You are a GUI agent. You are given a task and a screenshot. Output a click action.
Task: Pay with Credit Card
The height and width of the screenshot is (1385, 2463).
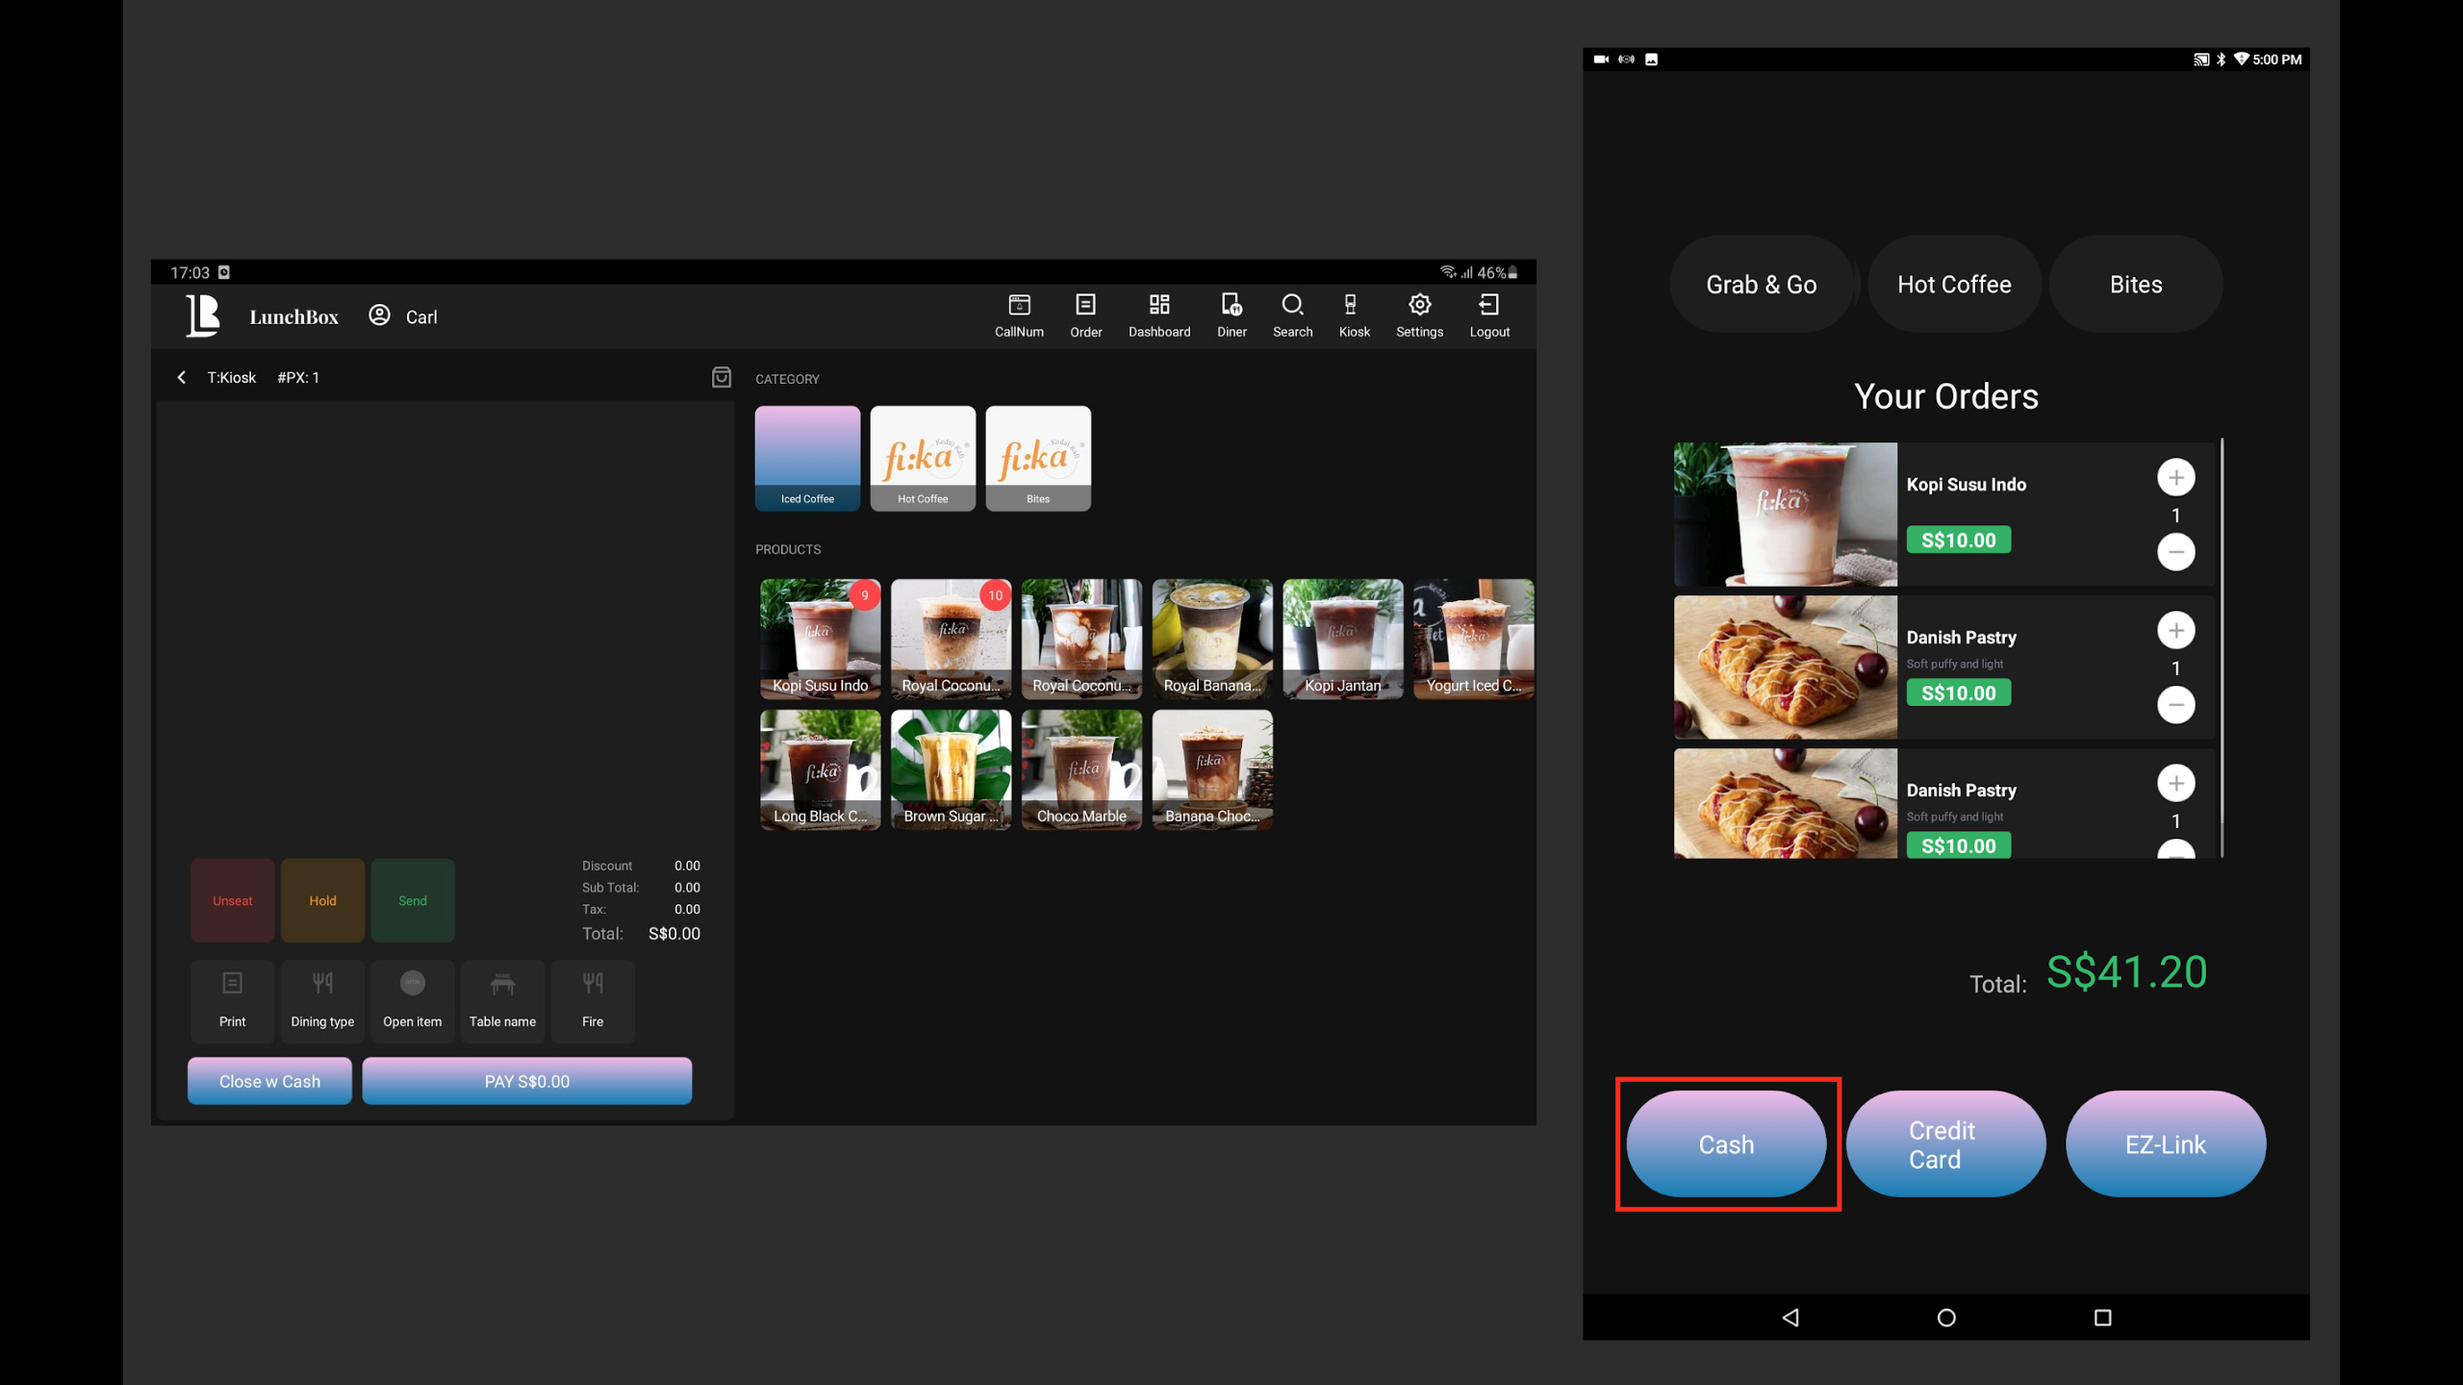pyautogui.click(x=1944, y=1144)
